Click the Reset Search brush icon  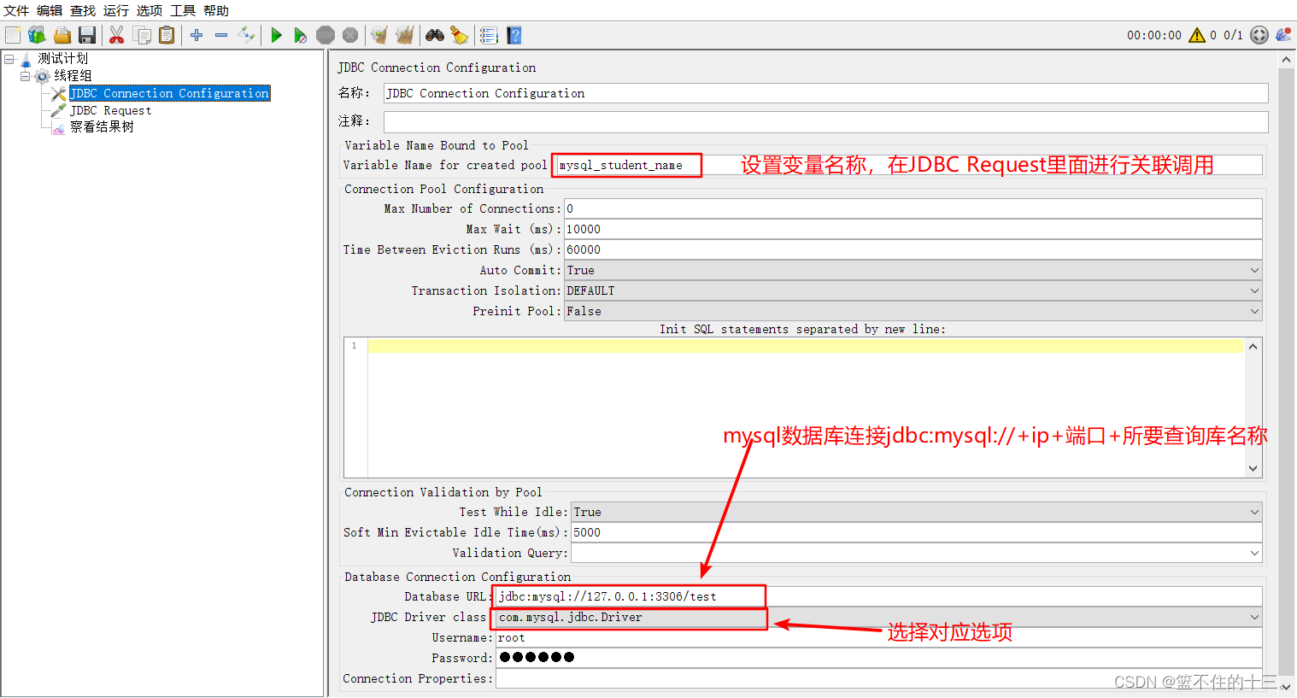pyautogui.click(x=460, y=35)
